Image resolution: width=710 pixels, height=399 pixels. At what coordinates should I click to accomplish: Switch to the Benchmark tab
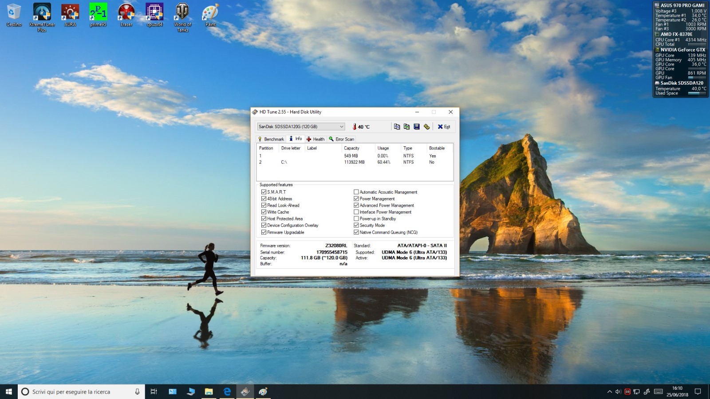point(271,139)
